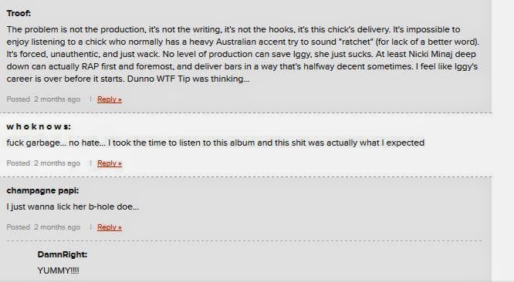This screenshot has width=514, height=282.
Task: Select the timestamp under w h o k n o w s comment
Action: [43, 163]
